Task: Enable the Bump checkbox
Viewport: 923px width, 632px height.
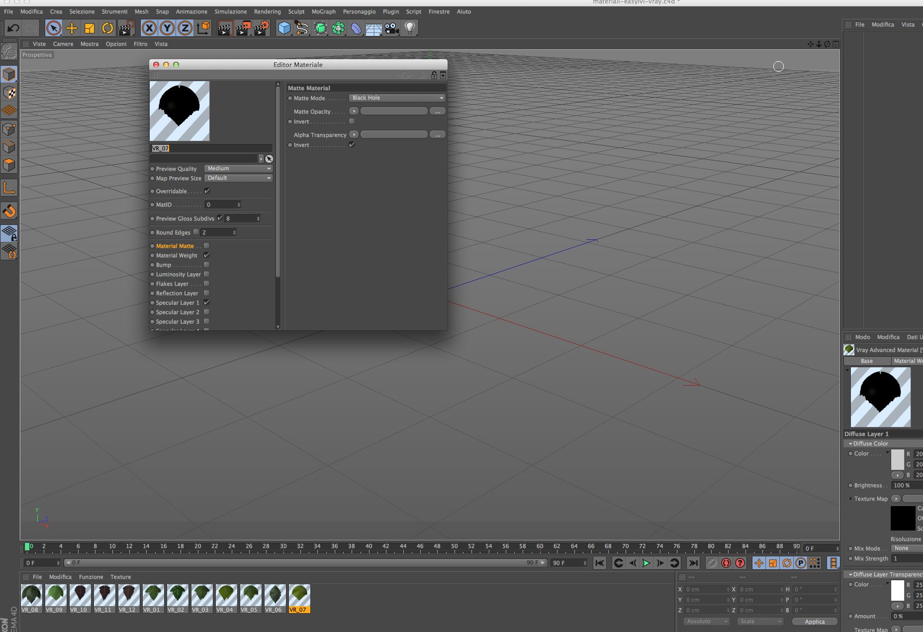Action: pyautogui.click(x=206, y=265)
